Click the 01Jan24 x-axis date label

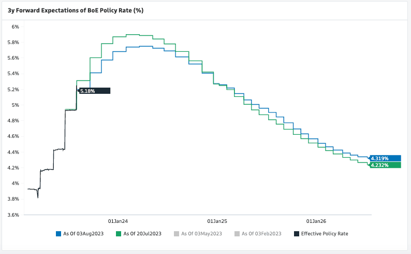click(x=118, y=221)
